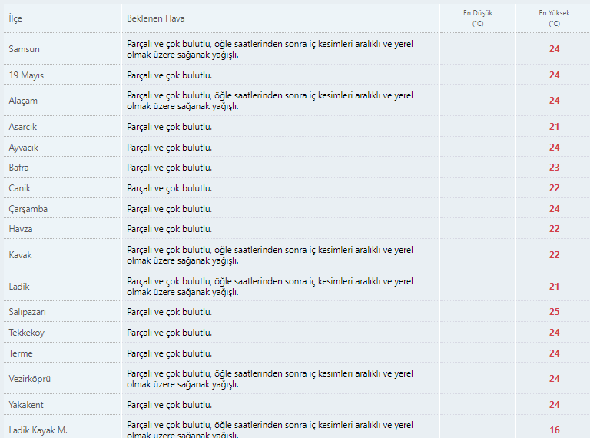Click the Alaçam row weather forecast text
The height and width of the screenshot is (438, 590).
(270, 101)
